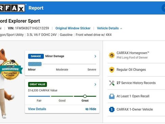Click the Explorer Sport vehicle title
Screen dimensions: 165x124
(20, 21)
